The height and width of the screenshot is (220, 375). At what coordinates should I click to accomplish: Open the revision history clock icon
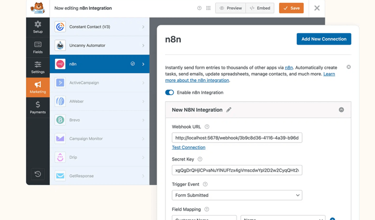(38, 174)
